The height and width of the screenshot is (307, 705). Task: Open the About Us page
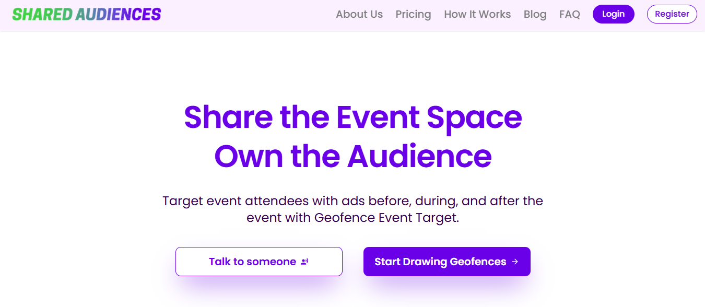359,14
